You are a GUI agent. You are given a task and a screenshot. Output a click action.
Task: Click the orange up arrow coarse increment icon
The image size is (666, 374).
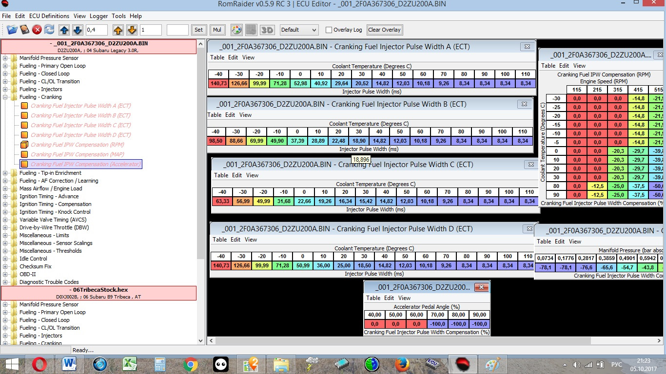[x=118, y=30]
